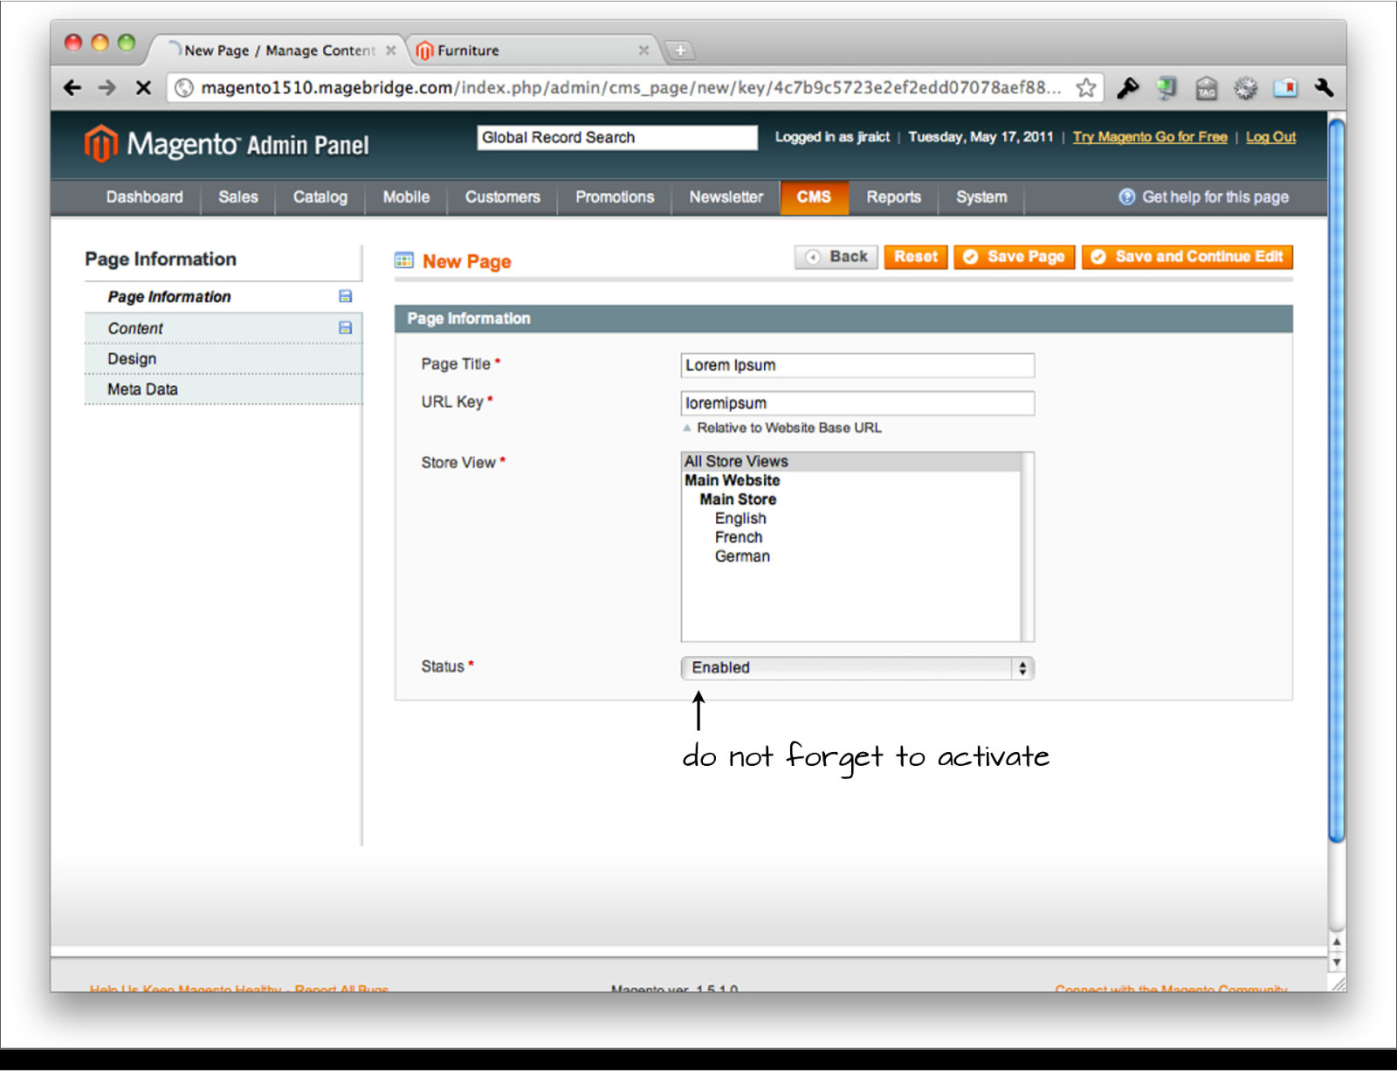
Task: Select the Design side tab
Action: [x=223, y=359]
